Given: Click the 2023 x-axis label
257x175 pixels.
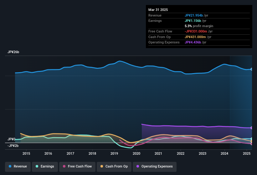Looking at the screenshot, I should [203, 153].
